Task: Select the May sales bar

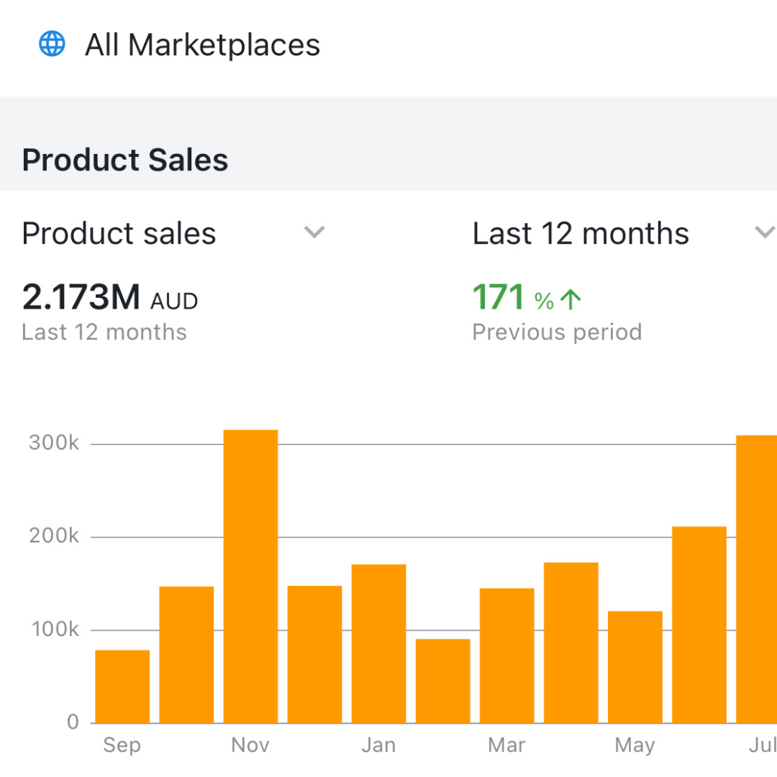Action: (x=635, y=667)
